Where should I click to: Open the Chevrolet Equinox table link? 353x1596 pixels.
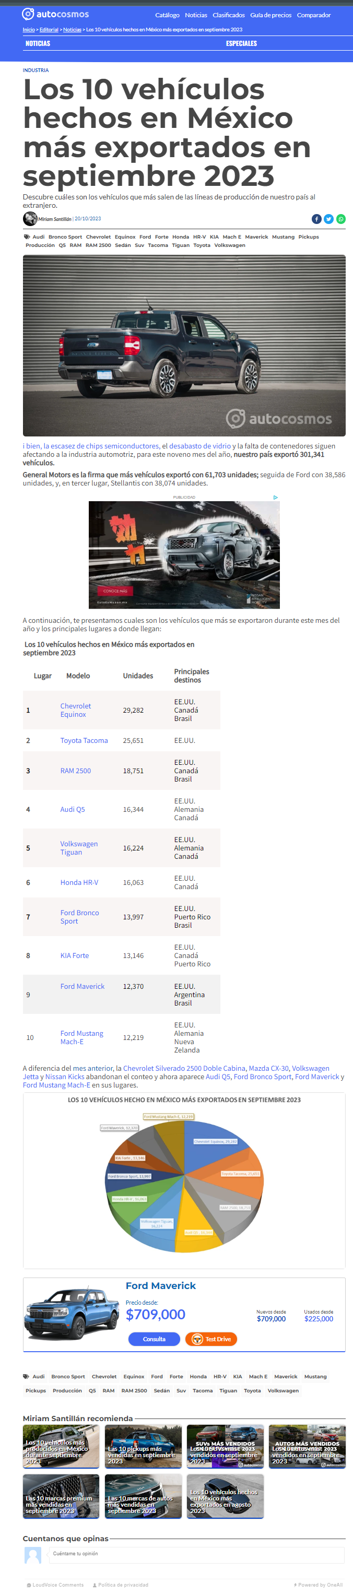[76, 710]
